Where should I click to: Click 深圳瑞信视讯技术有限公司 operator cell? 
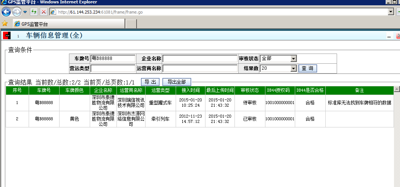coord(131,103)
